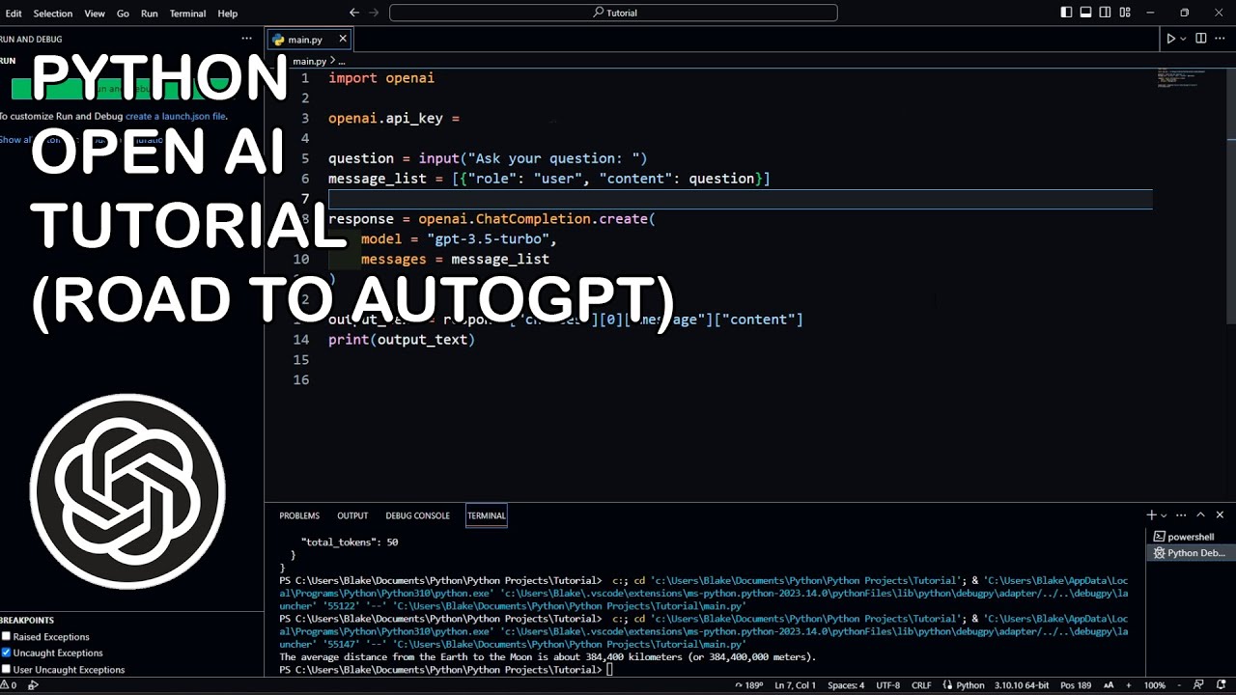Run Python file with the play icon

[x=1170, y=39]
